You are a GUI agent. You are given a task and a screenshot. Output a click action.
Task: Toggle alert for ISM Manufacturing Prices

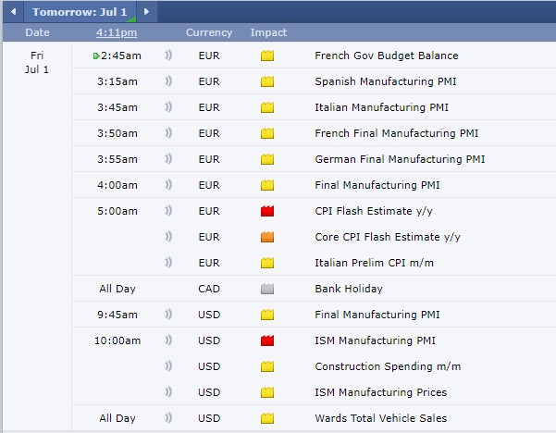tap(167, 392)
